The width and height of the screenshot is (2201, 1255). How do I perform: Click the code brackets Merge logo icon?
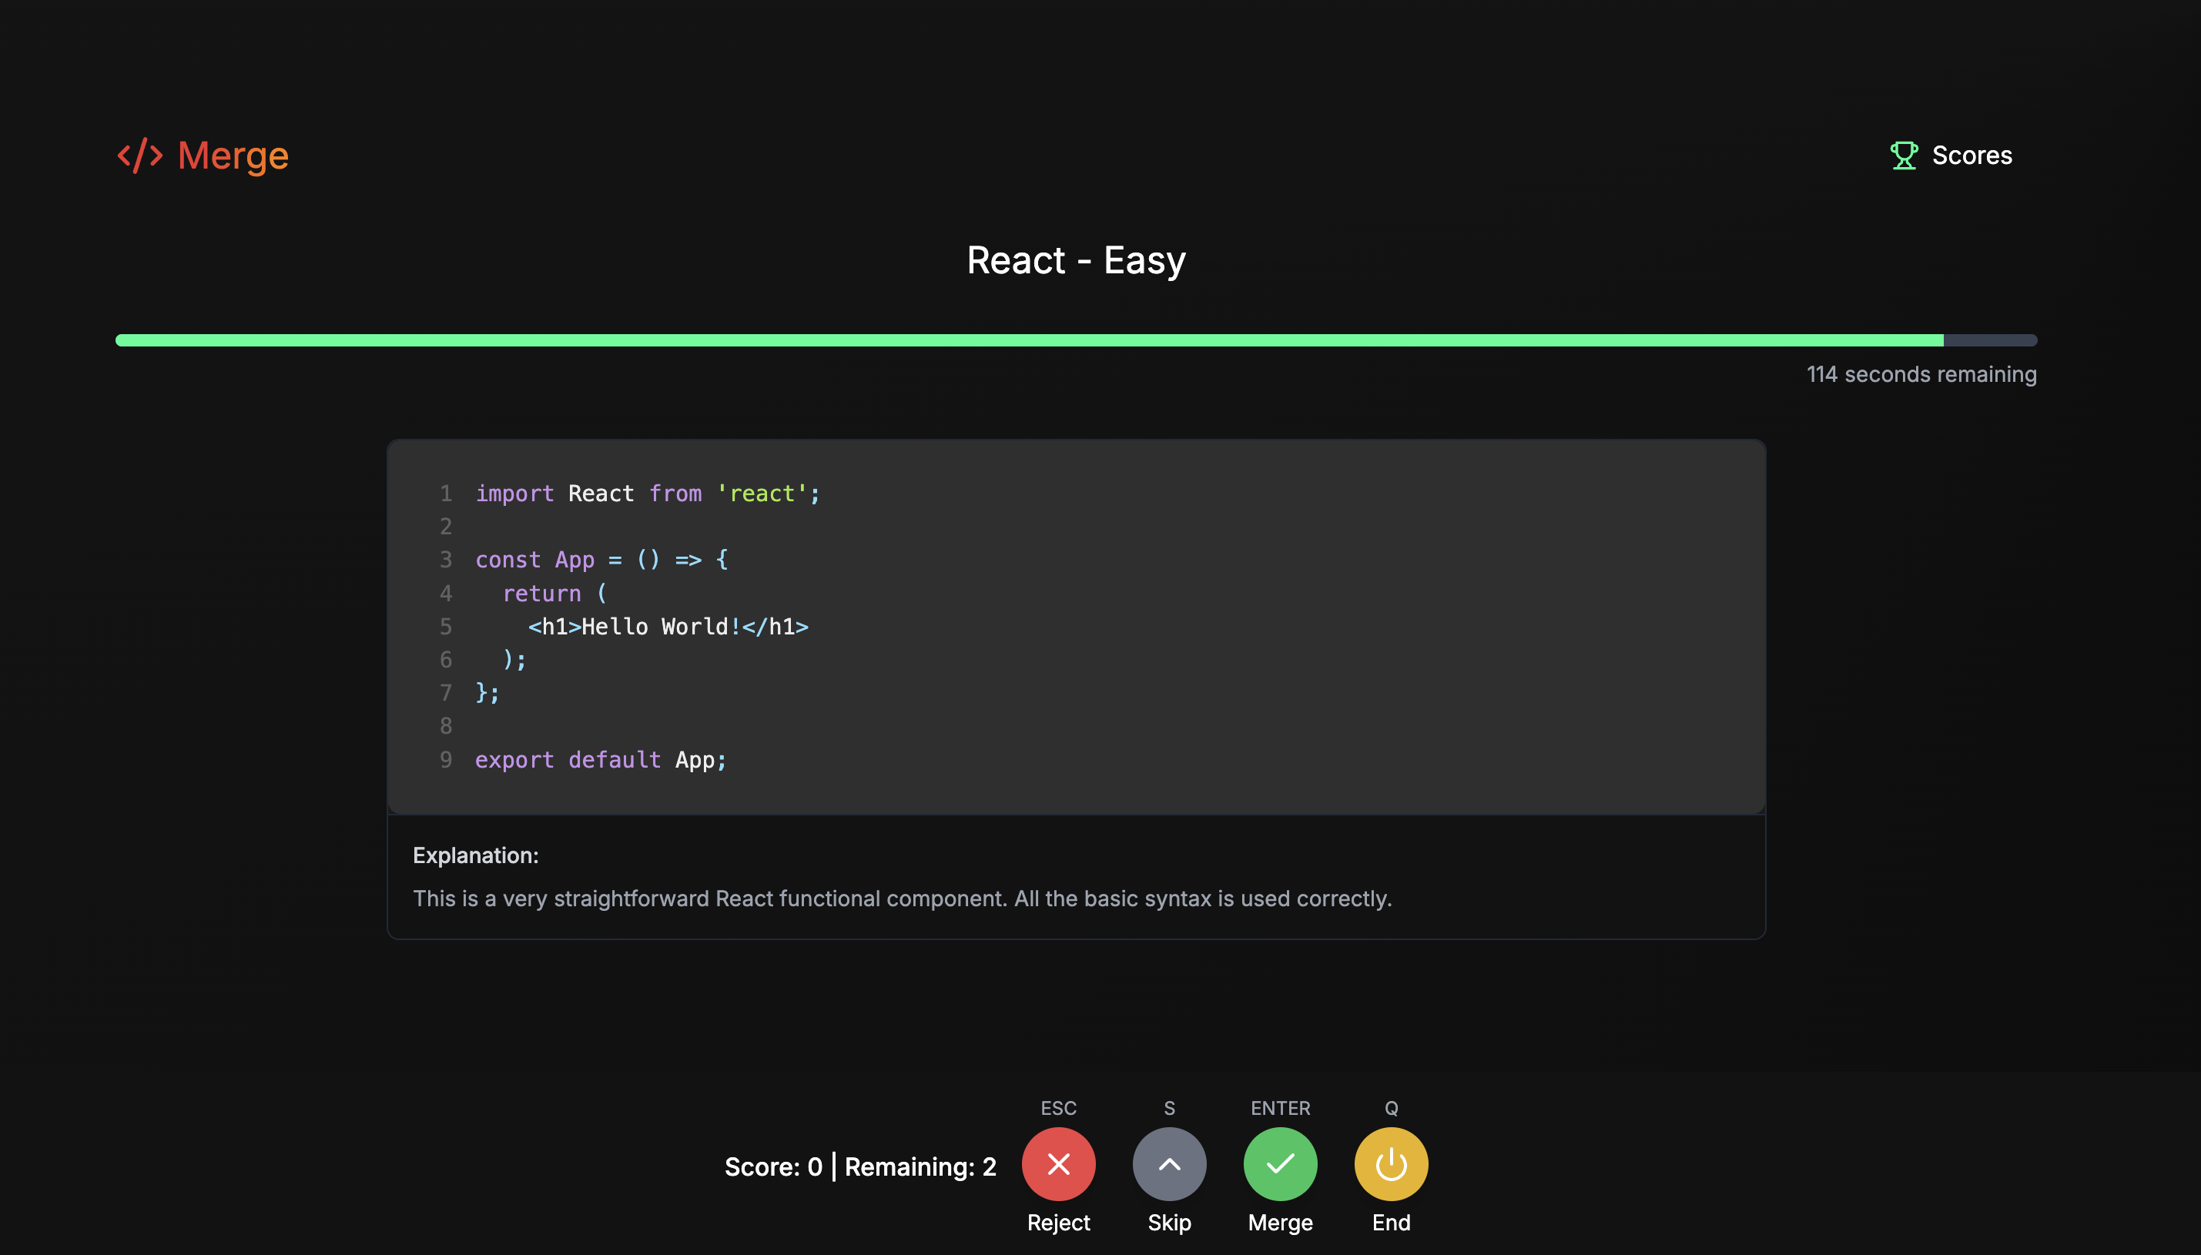(139, 156)
